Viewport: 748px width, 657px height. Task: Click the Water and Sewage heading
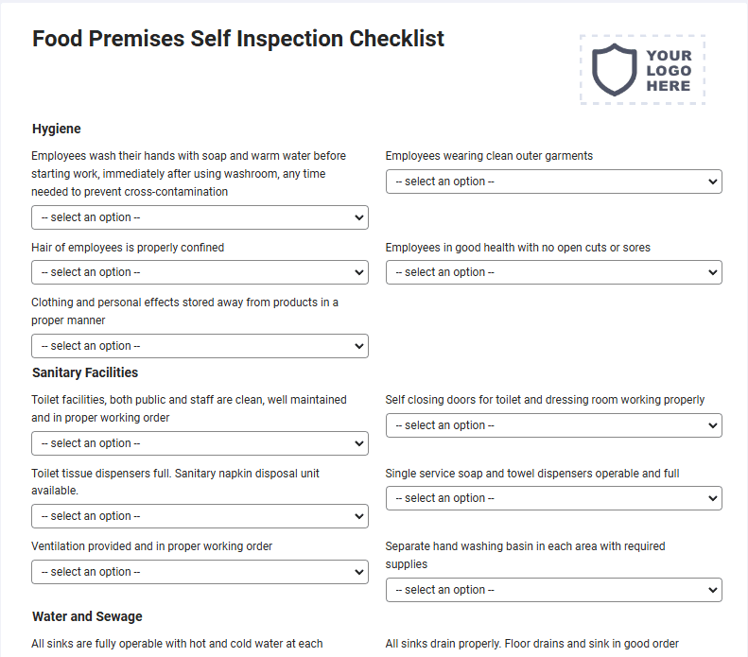(x=87, y=616)
